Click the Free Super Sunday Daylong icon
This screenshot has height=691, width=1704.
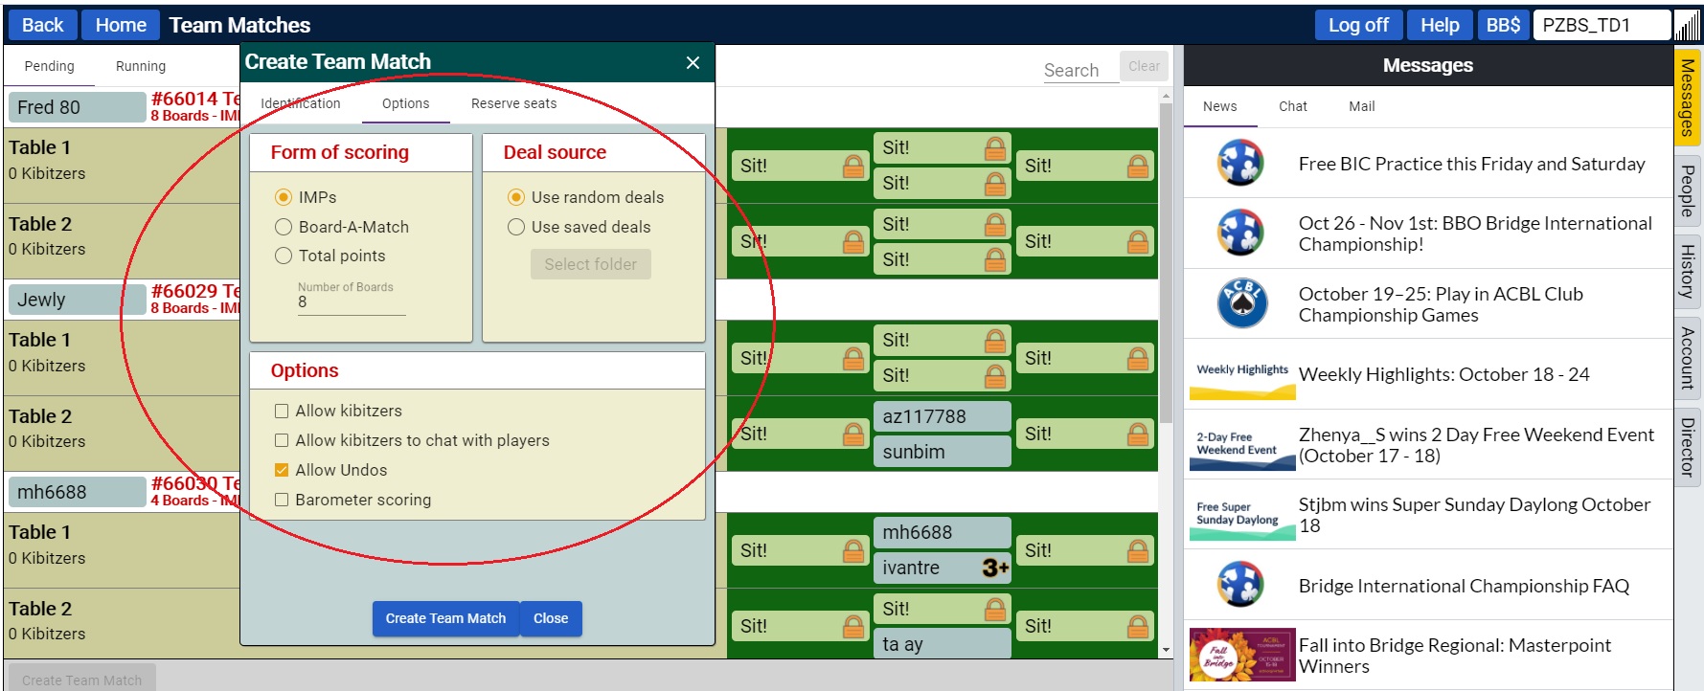[1241, 515]
